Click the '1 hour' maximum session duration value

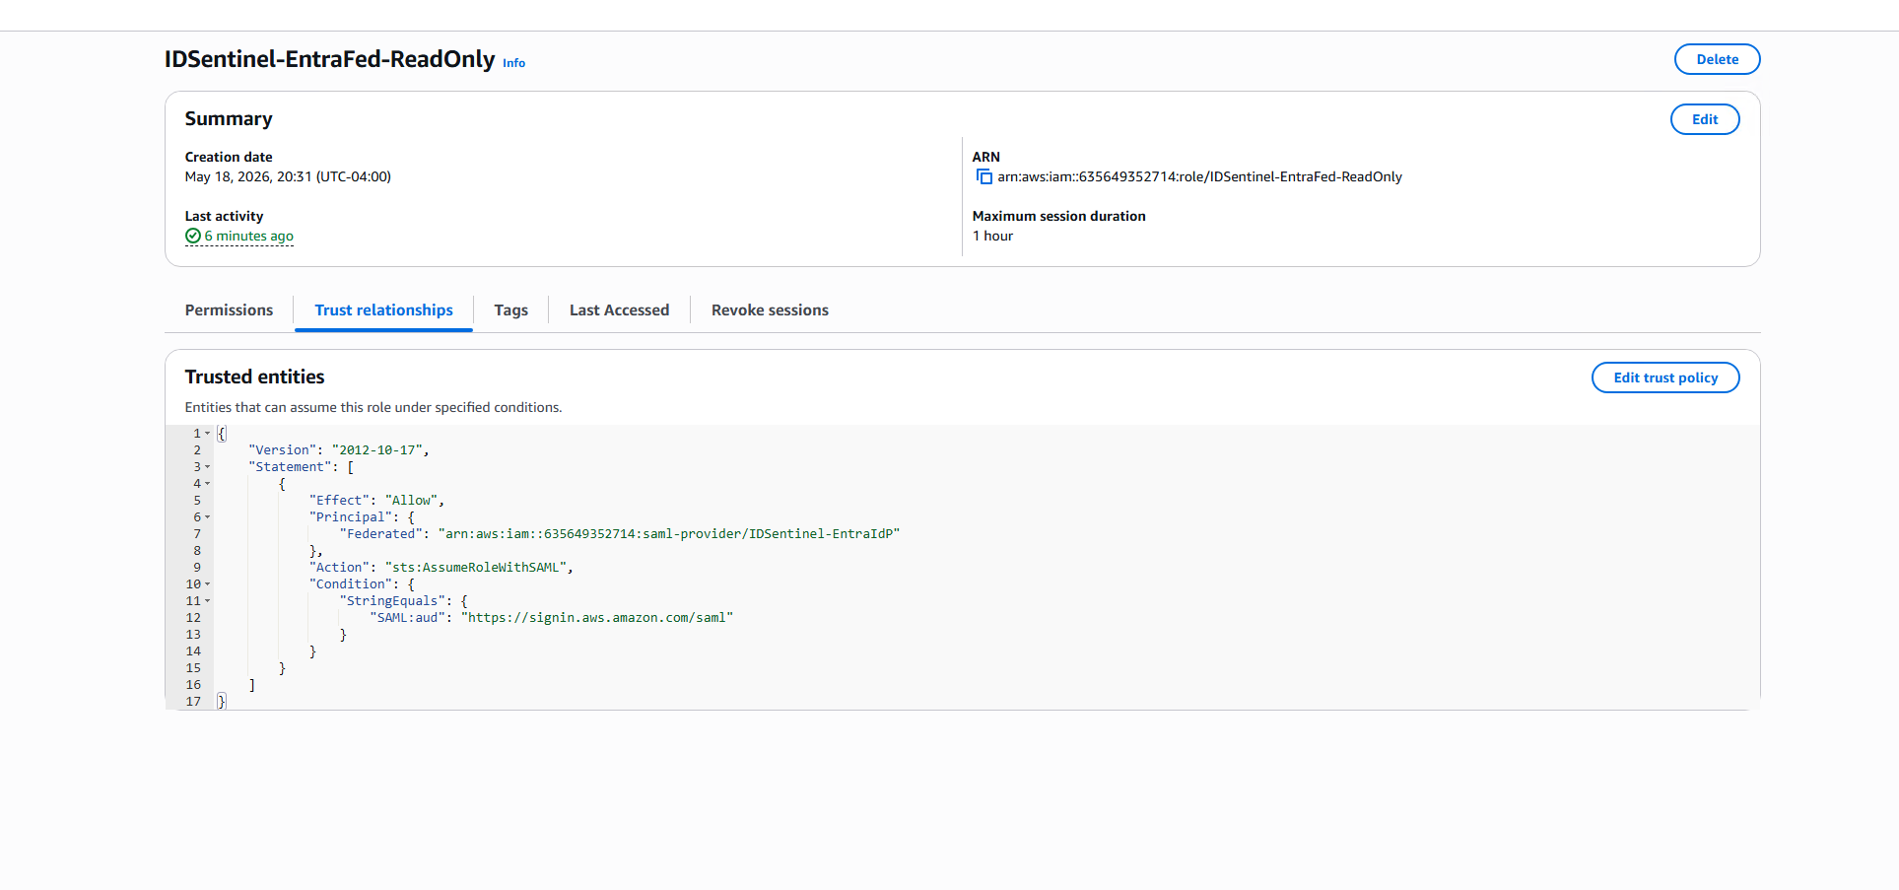click(992, 236)
